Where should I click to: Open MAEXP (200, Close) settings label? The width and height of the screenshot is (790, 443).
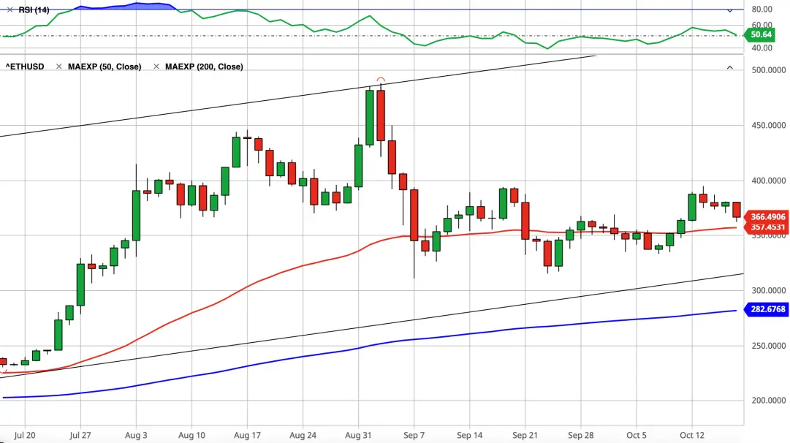204,67
